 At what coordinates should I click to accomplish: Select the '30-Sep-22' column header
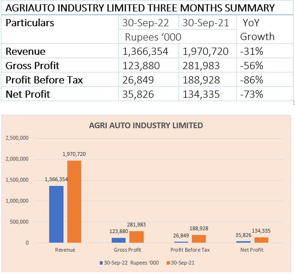pyautogui.click(x=148, y=22)
